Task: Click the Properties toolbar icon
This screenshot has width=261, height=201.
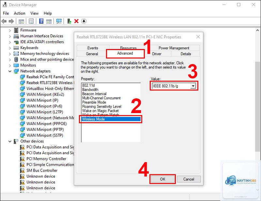Action: 31,21
